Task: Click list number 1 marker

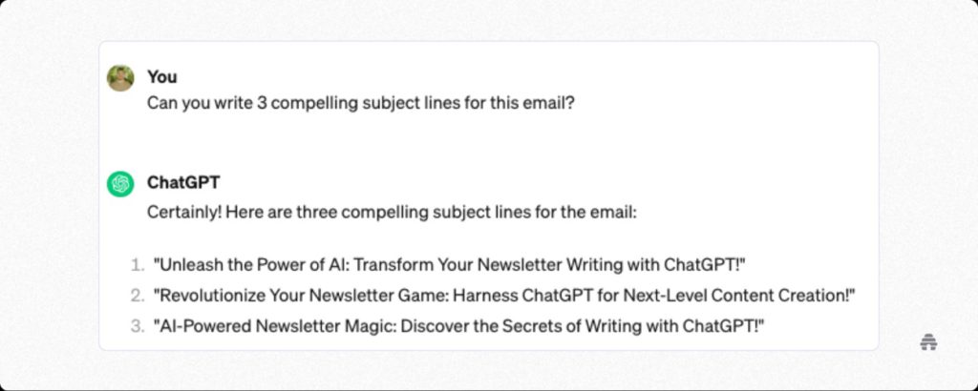Action: (138, 263)
